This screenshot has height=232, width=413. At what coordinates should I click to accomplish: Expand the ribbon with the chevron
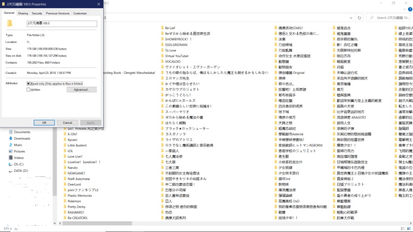click(x=405, y=9)
